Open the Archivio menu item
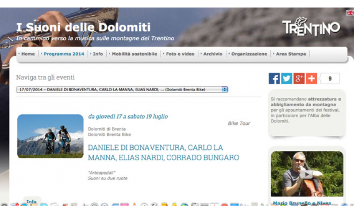Image resolution: width=354 pixels, height=214 pixels. pos(213,54)
